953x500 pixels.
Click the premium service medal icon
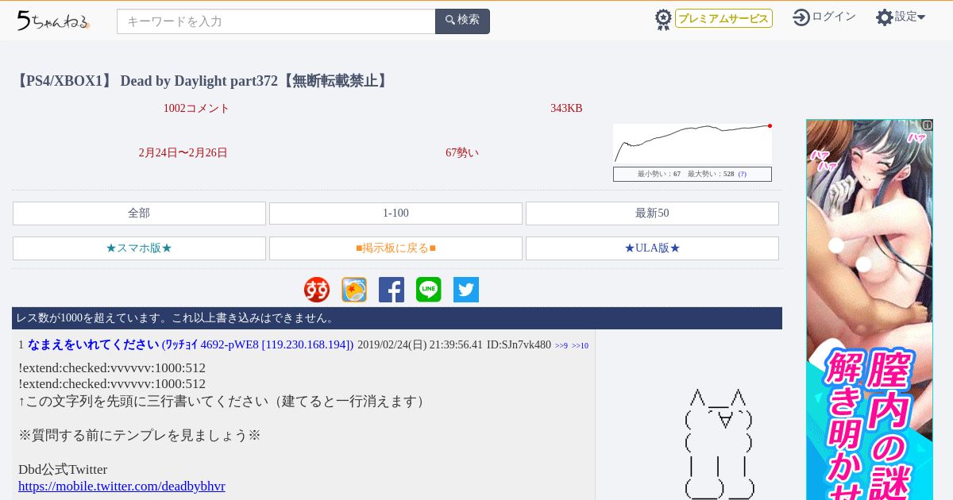(663, 19)
